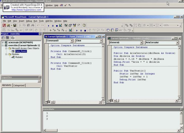Select Module1 in the project tree

click(19, 57)
